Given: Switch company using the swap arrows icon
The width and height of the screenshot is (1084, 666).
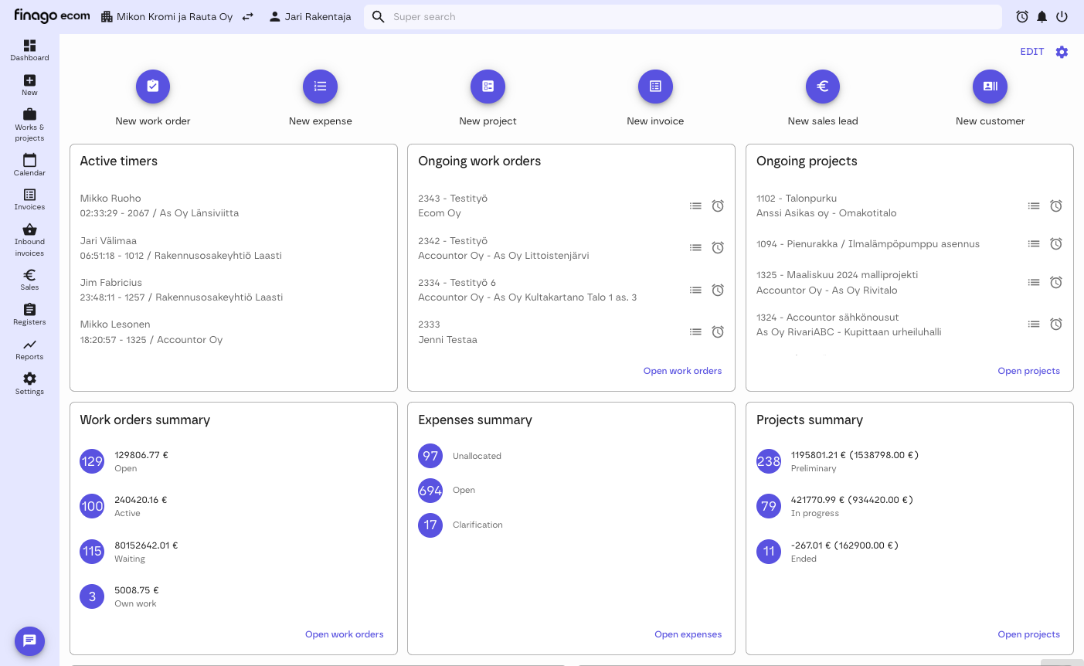Looking at the screenshot, I should point(248,16).
